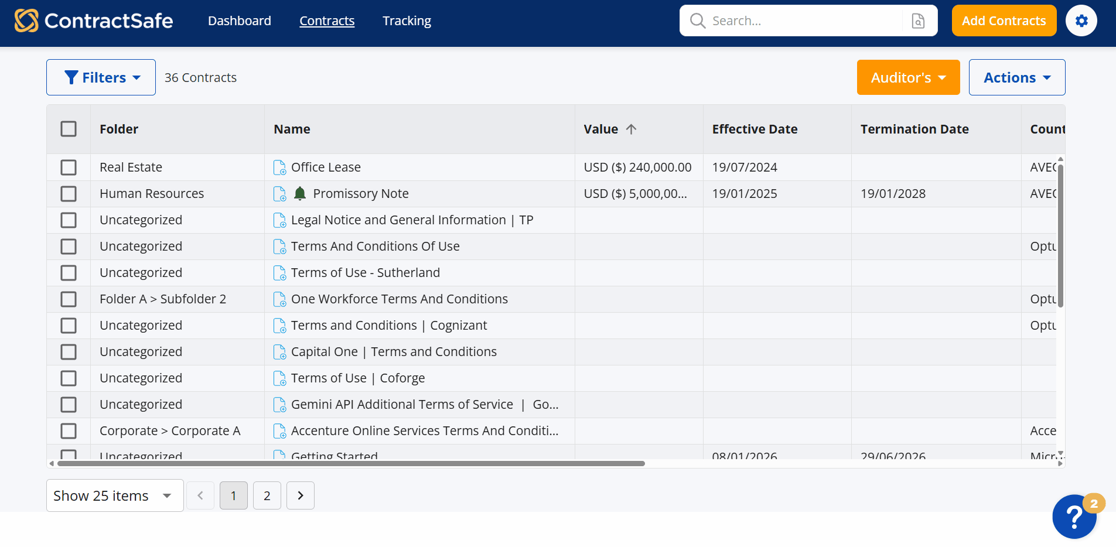Viewport: 1116px width, 547px height.
Task: Open Terms And Conditions Of Use contract
Action: 376,247
